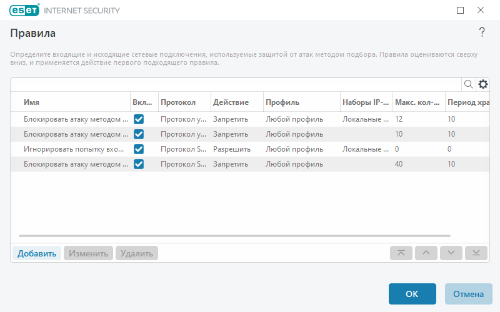Click the max count value '12'
500x312 pixels.
[399, 119]
